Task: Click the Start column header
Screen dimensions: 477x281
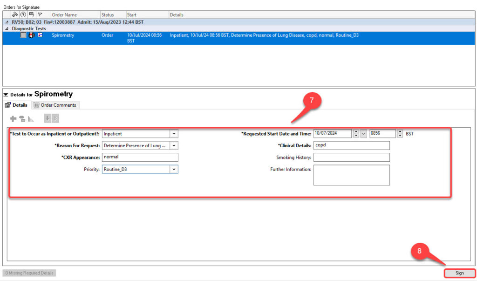Action: pos(147,14)
